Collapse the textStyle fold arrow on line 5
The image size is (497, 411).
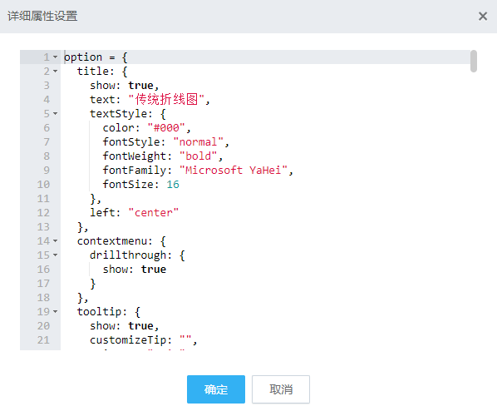click(55, 114)
